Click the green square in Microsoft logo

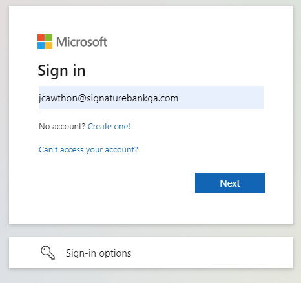(x=48, y=37)
